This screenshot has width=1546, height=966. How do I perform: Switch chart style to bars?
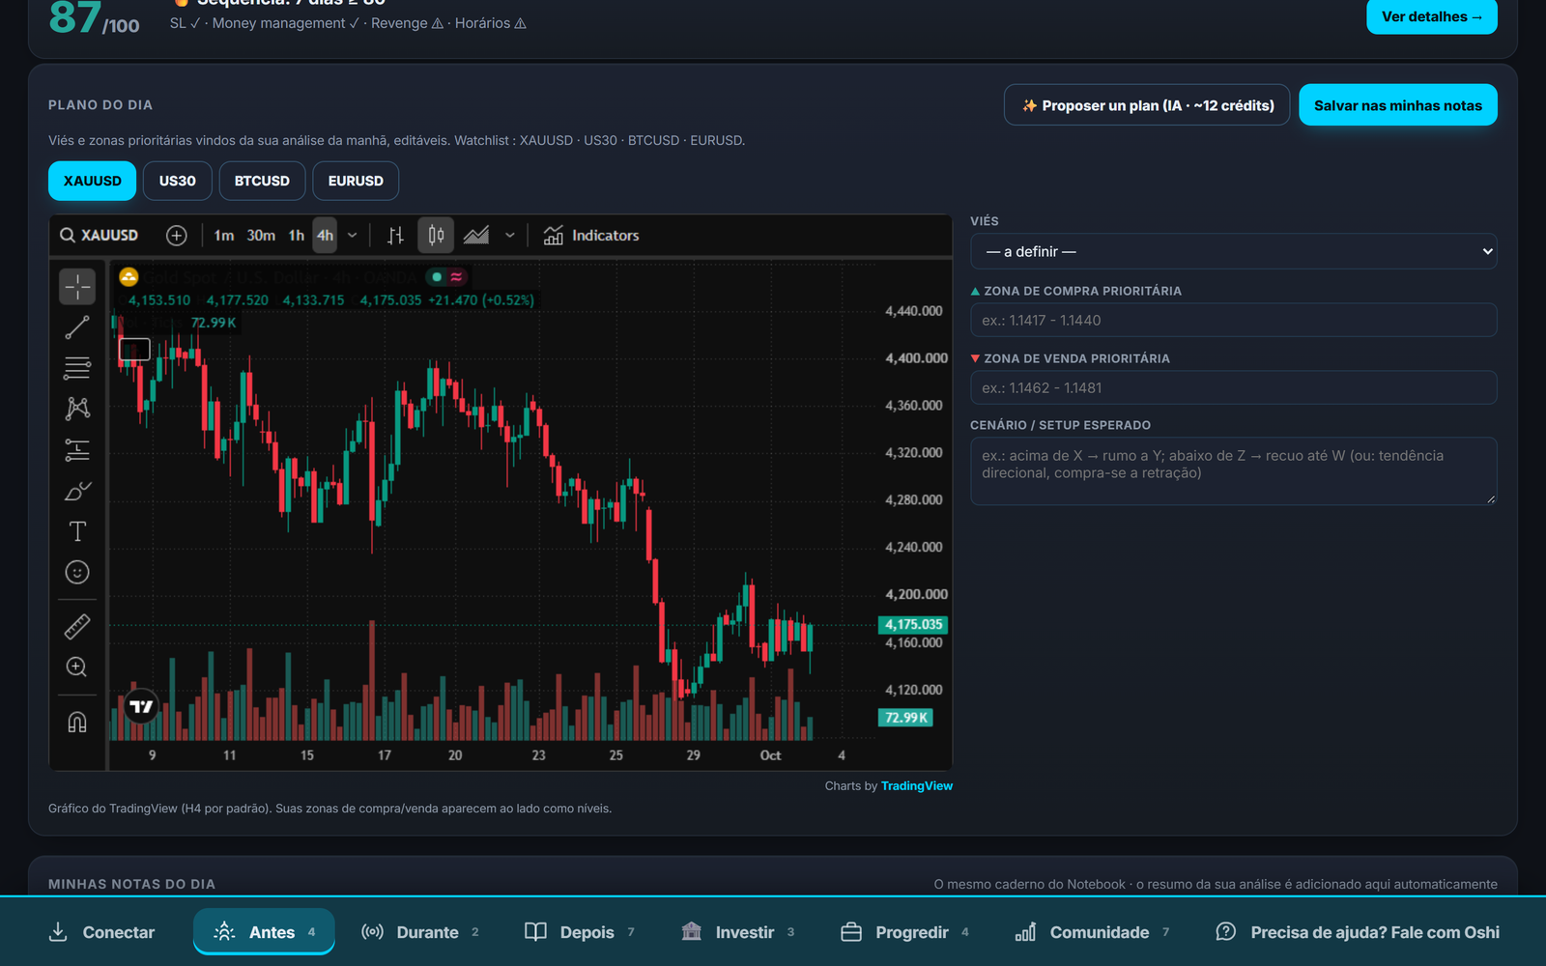pyautogui.click(x=395, y=236)
